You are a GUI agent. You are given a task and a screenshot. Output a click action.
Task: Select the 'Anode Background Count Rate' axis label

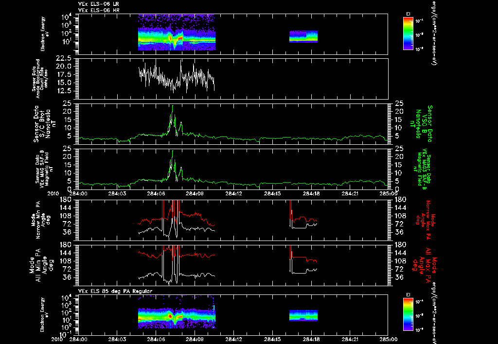[x=40, y=79]
